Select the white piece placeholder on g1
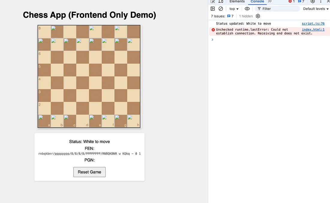330x203 pixels. (x=121, y=121)
